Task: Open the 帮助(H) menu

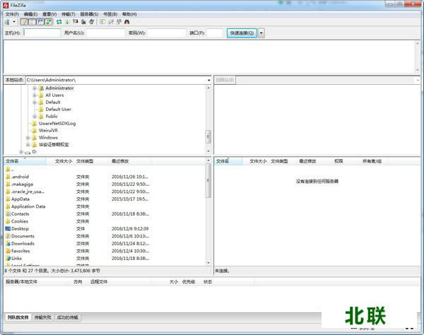Action: click(129, 14)
